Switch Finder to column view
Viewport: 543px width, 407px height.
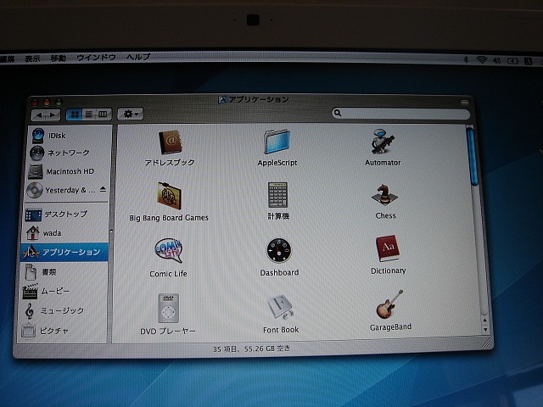[104, 114]
